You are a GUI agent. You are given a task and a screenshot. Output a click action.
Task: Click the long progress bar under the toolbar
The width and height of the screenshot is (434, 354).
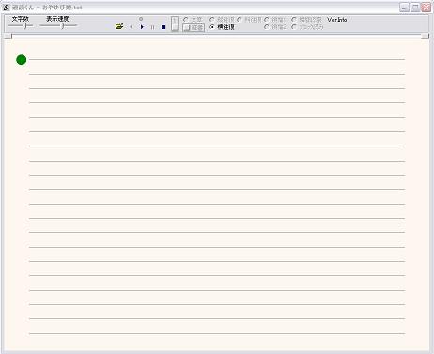(x=217, y=37)
